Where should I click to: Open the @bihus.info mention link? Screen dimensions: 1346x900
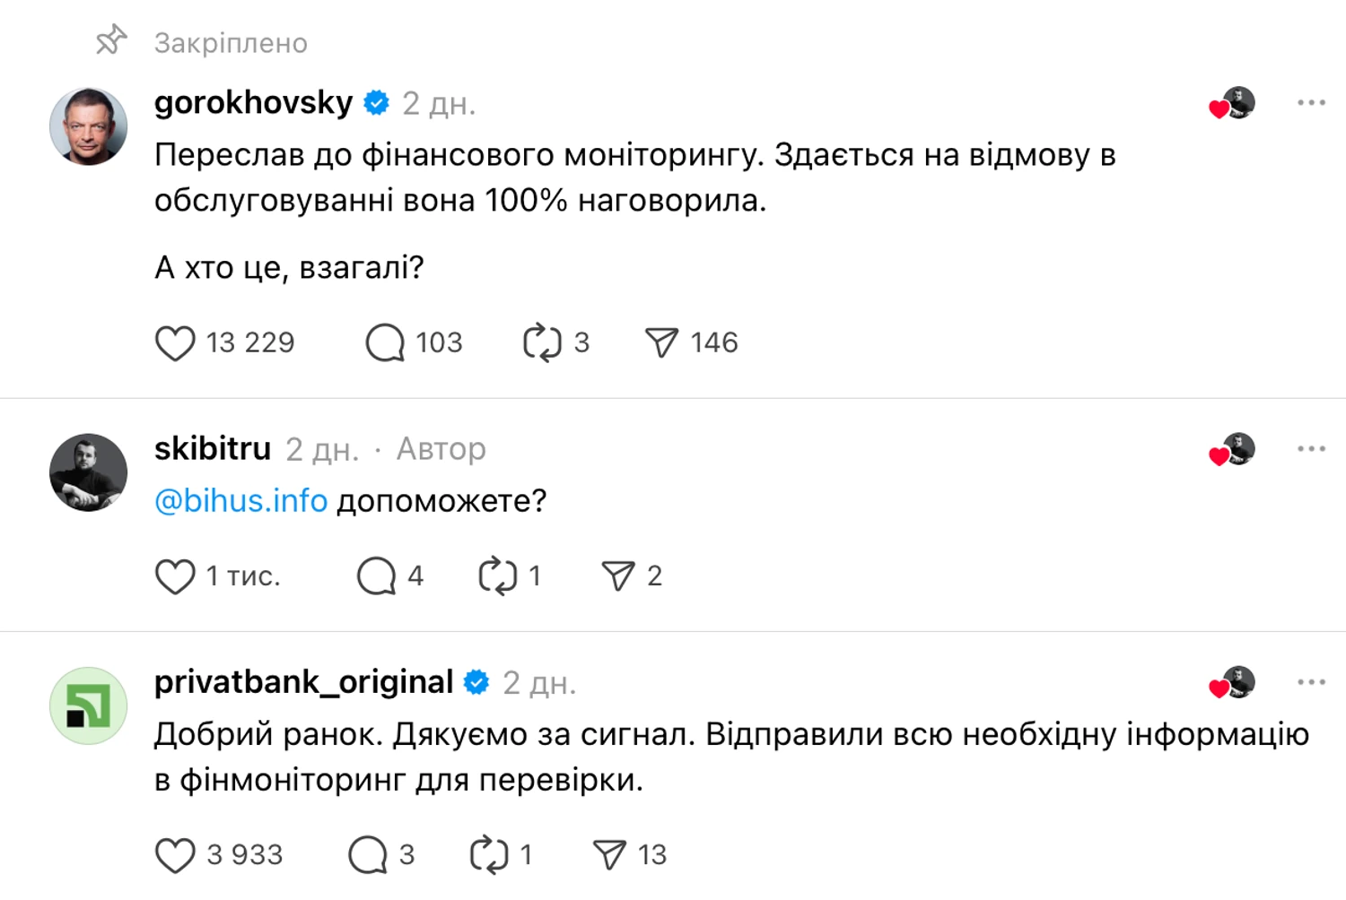click(240, 500)
